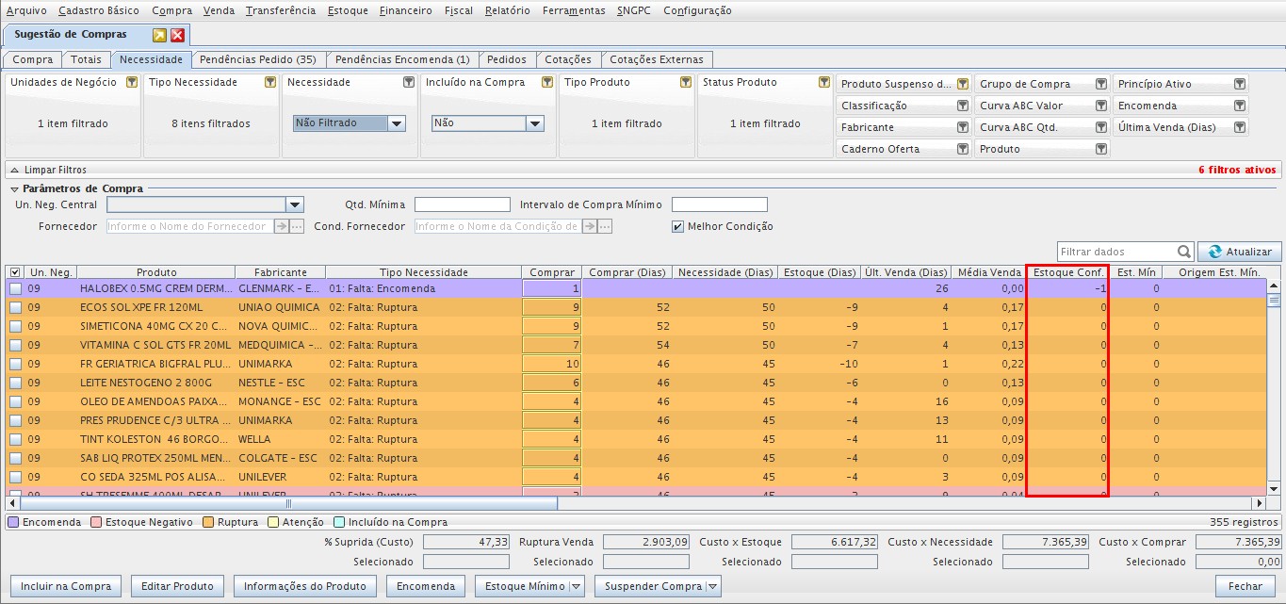Image resolution: width=1286 pixels, height=604 pixels.
Task: Open the Estoque menu in the menu bar
Action: click(x=348, y=10)
